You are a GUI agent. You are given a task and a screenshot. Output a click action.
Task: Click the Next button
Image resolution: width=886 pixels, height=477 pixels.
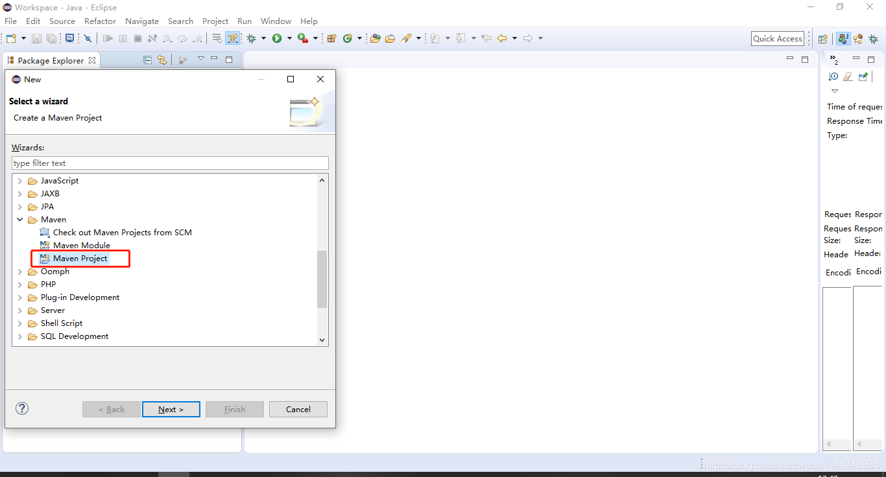point(171,410)
